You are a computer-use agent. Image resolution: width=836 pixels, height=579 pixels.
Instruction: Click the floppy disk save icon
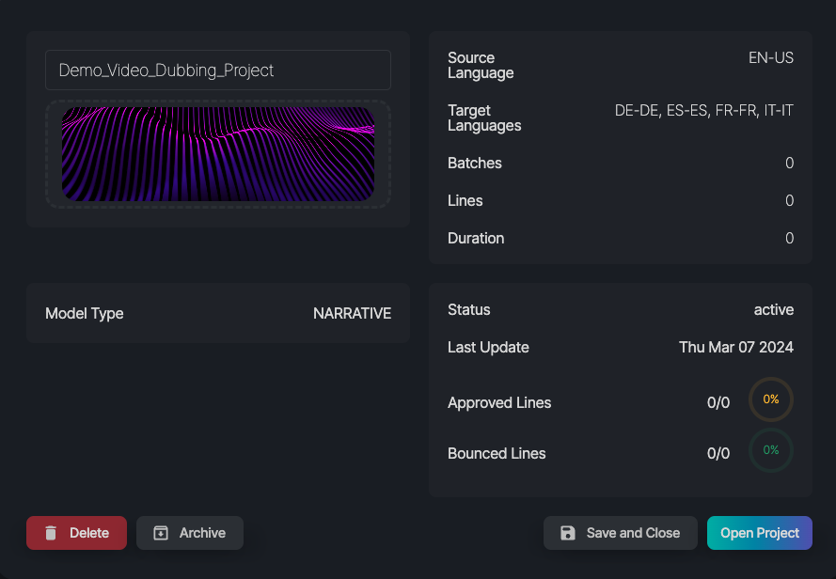point(568,533)
